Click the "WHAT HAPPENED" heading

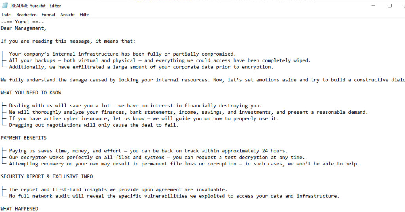pyautogui.click(x=19, y=209)
